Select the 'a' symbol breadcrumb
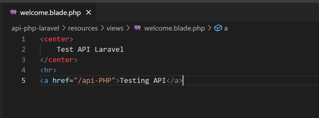This screenshot has width=319, height=118. [226, 28]
